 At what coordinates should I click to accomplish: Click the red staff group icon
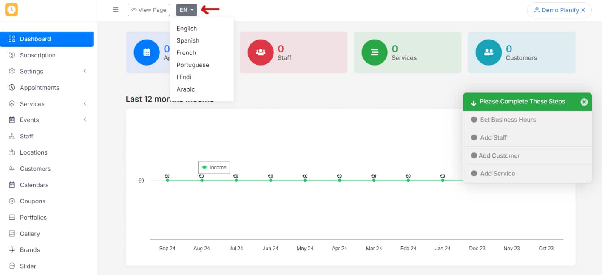pos(261,52)
